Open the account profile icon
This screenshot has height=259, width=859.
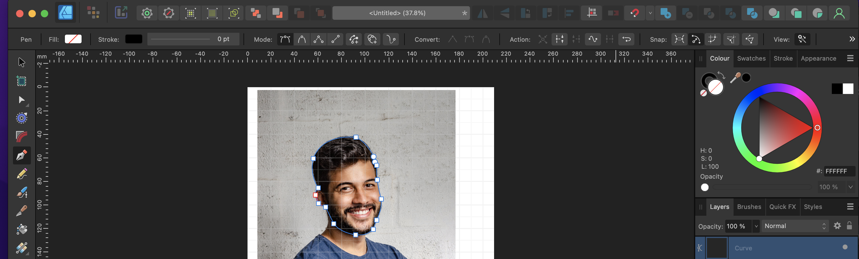839,13
